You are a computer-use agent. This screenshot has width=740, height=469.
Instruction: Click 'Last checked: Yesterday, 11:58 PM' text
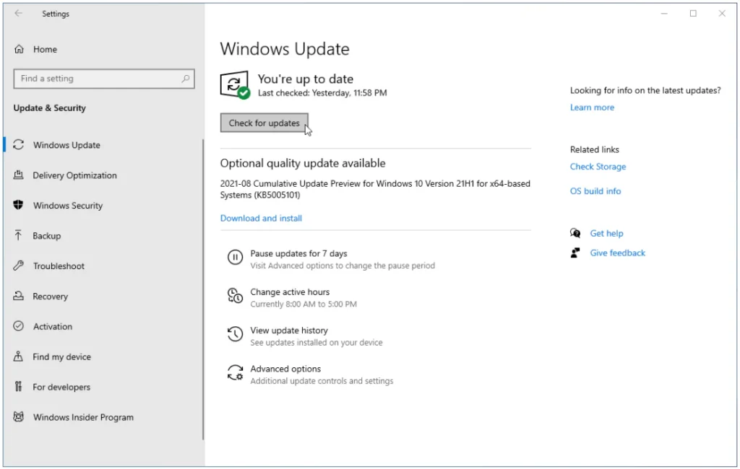pos(322,93)
